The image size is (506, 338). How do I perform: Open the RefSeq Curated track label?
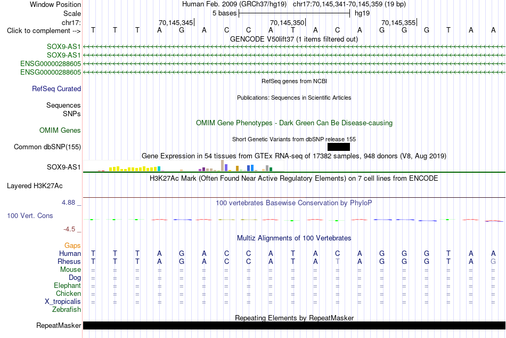click(56, 88)
